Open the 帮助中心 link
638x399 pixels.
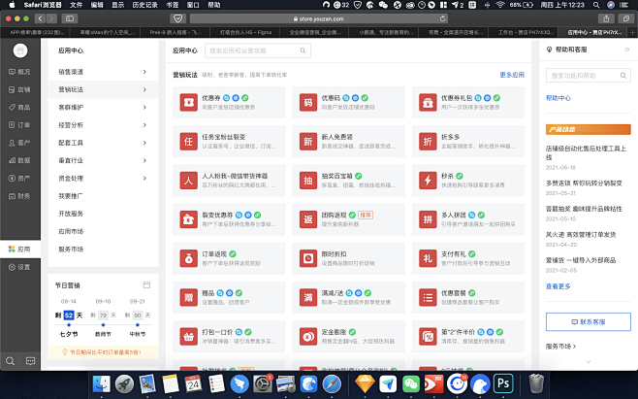click(558, 98)
